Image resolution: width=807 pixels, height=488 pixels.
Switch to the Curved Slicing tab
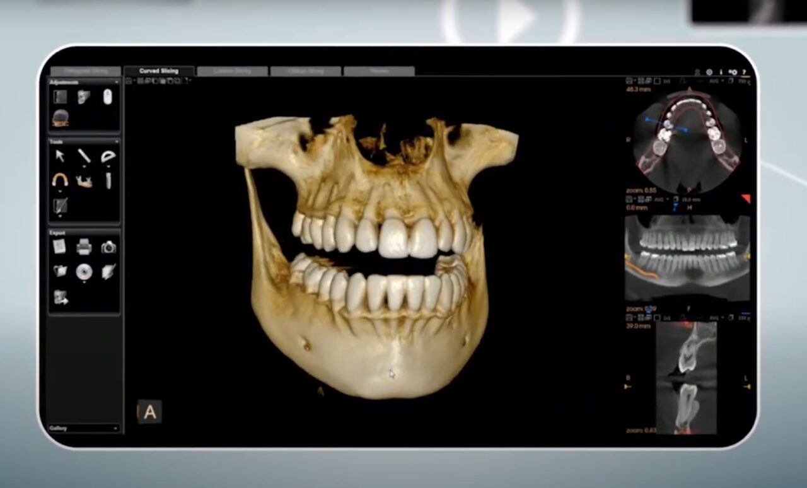[x=159, y=71]
